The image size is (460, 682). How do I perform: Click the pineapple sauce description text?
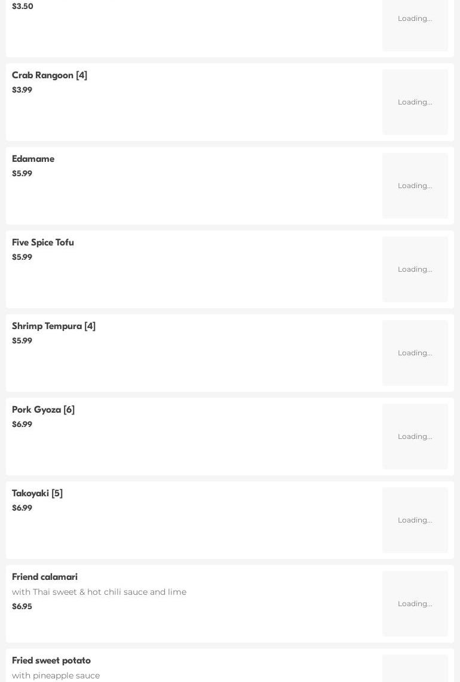pyautogui.click(x=56, y=675)
